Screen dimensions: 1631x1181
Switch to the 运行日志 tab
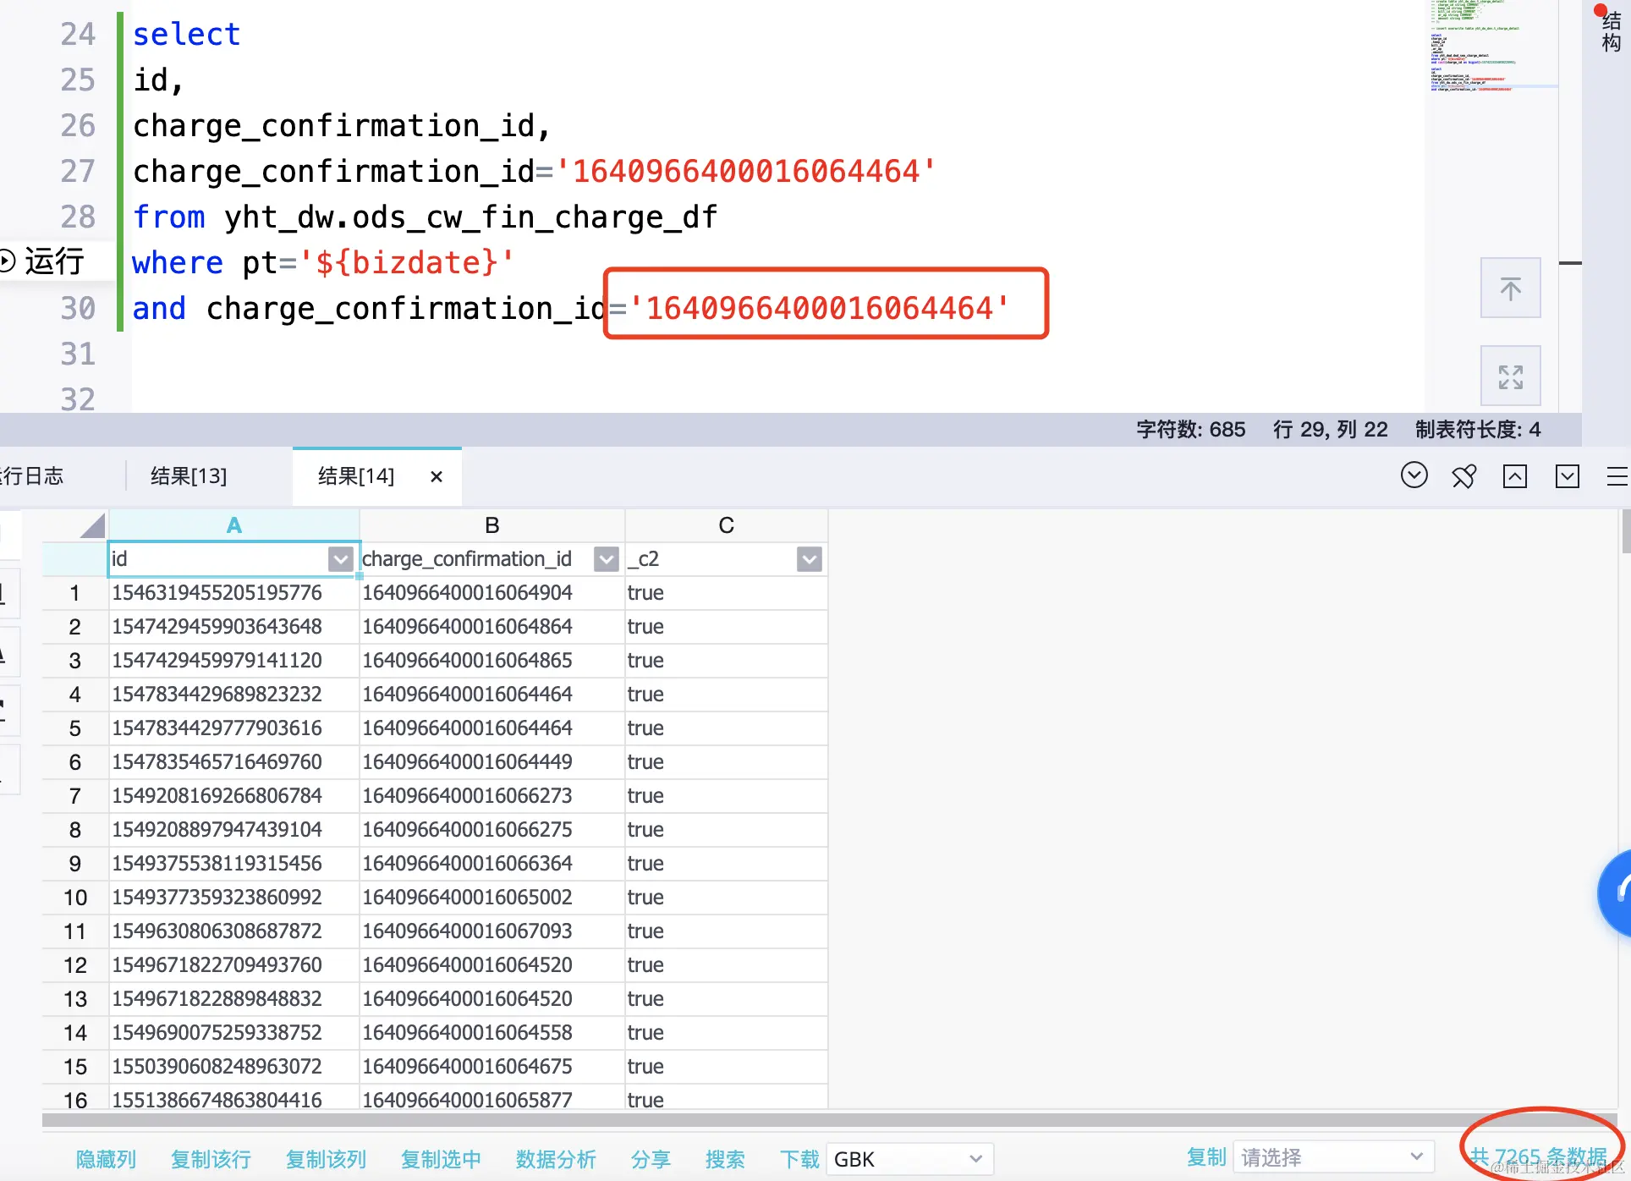click(32, 476)
